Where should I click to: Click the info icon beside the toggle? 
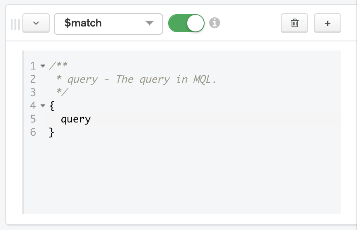214,23
